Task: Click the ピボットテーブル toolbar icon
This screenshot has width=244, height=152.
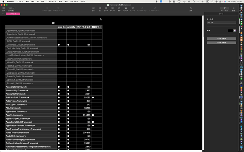Action: [58, 8]
